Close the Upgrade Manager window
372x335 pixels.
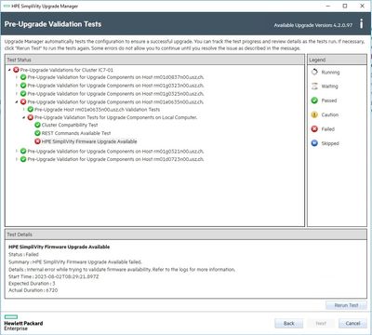tap(362, 6)
